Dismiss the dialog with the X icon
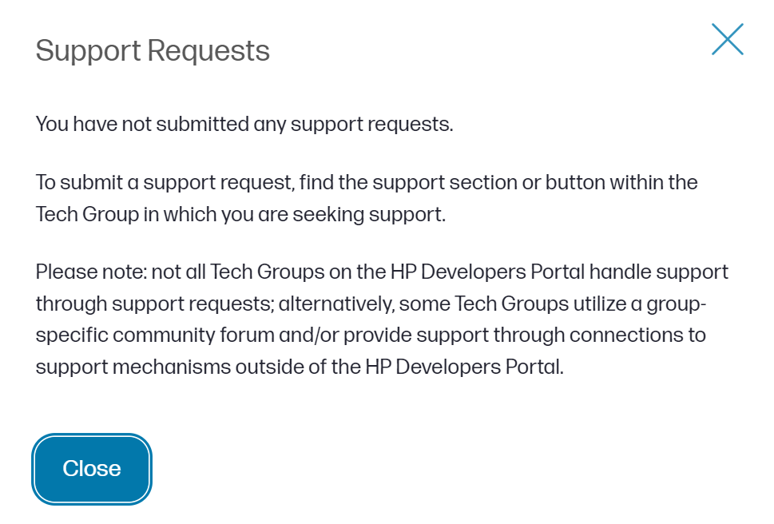The width and height of the screenshot is (774, 524). point(727,39)
